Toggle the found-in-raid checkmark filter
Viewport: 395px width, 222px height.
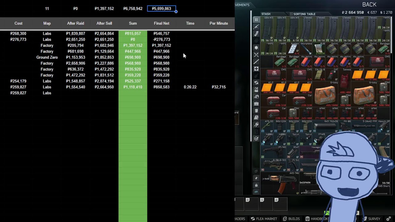256,139
